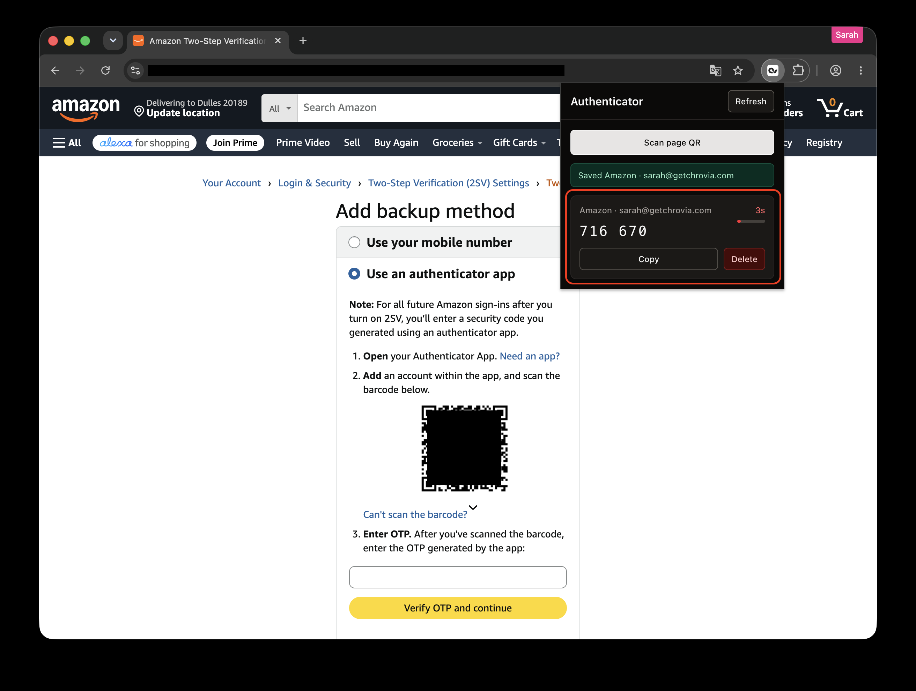The height and width of the screenshot is (691, 916).
Task: Go to the Sell page
Action: [352, 143]
